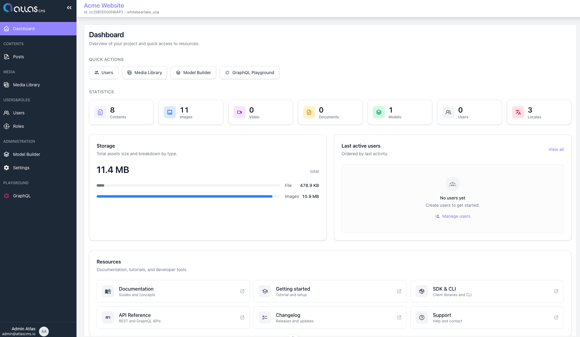This screenshot has height=337, width=580.
Task: Collapse the sidebar with the double-chevron
Action: point(69,8)
